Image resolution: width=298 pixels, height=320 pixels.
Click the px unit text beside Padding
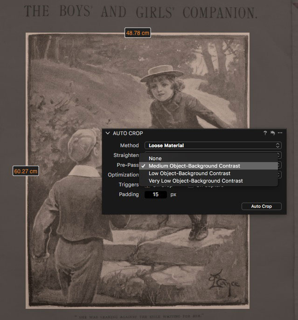[173, 194]
